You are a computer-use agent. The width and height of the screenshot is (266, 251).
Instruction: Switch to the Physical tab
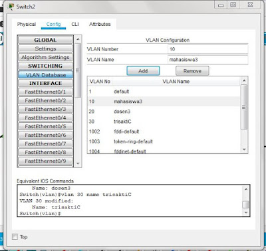point(27,25)
